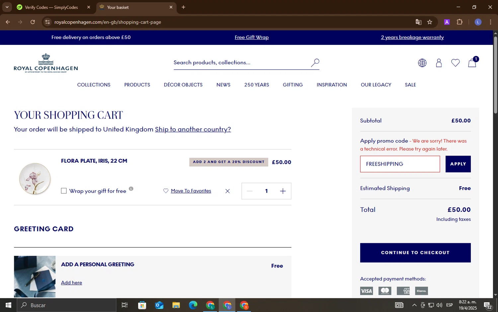Click the Ship to another country link
Viewport: 498px width, 312px height.
coord(193,129)
